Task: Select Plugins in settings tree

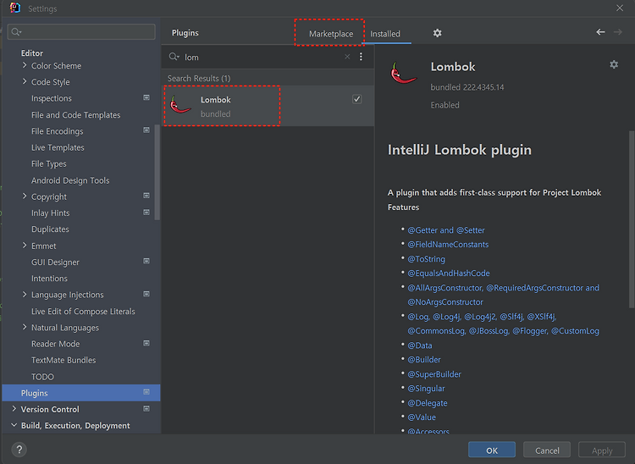Action: pos(81,393)
